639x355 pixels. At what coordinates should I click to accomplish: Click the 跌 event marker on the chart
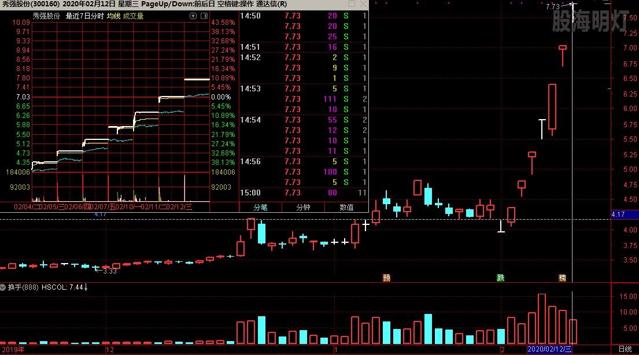[x=501, y=278]
